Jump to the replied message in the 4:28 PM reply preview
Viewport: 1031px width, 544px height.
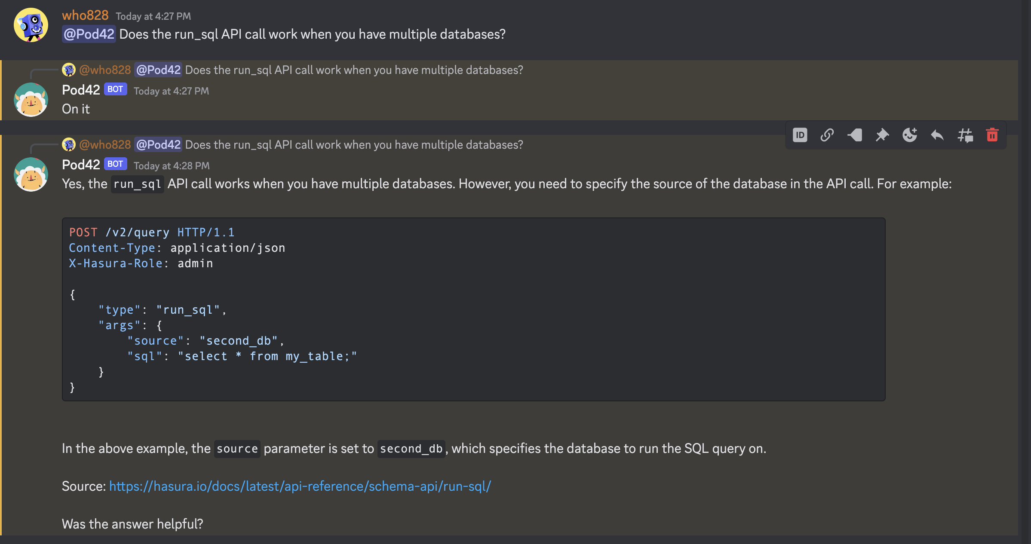pos(353,145)
